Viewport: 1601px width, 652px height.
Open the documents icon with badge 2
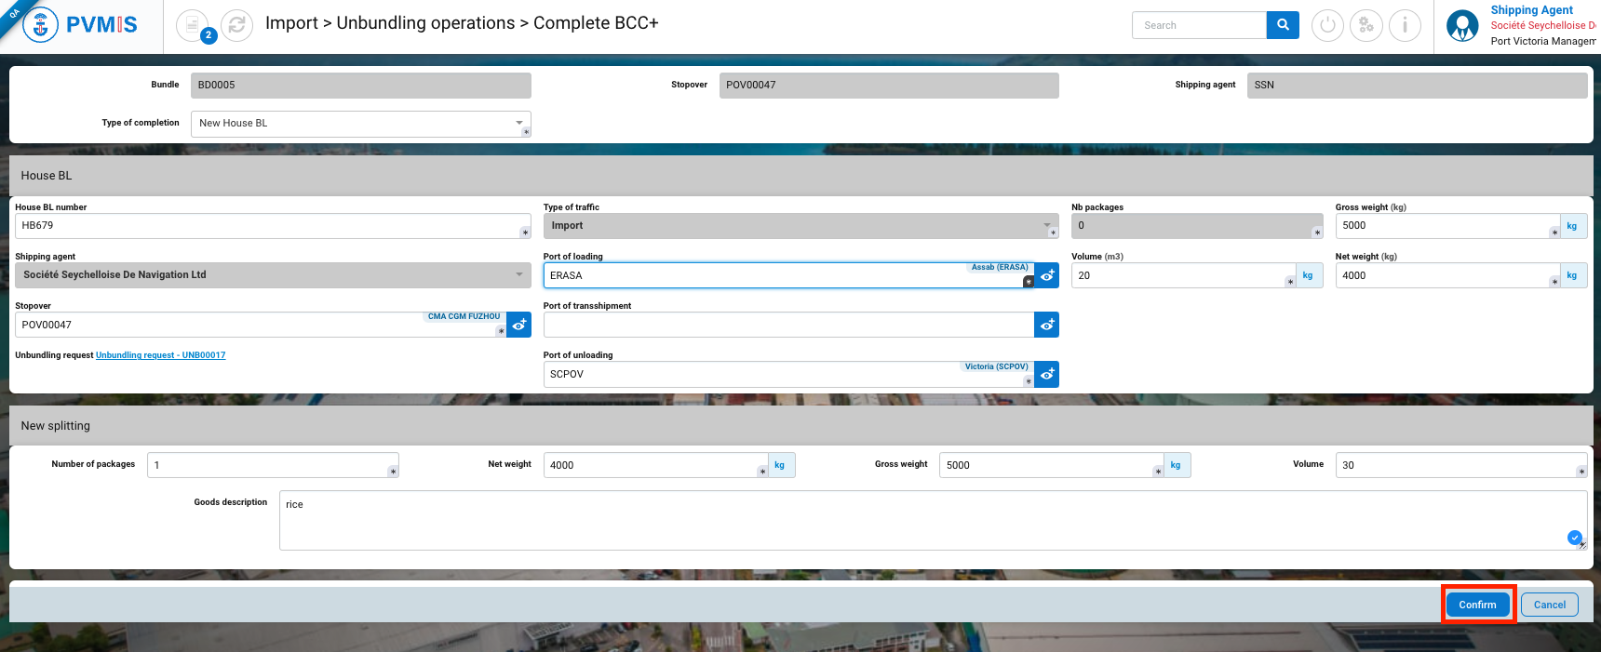[193, 25]
